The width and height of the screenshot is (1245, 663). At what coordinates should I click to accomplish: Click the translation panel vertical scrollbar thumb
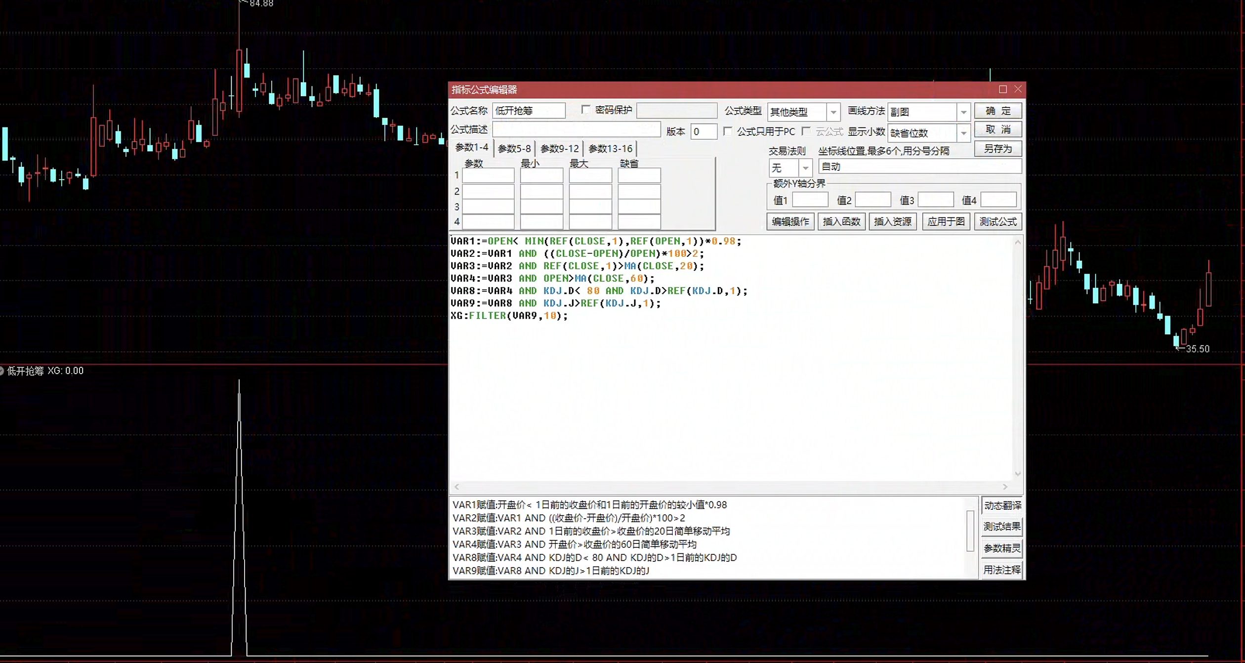coord(970,531)
